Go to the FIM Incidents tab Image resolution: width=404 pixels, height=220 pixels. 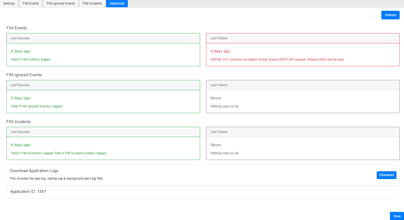92,4
